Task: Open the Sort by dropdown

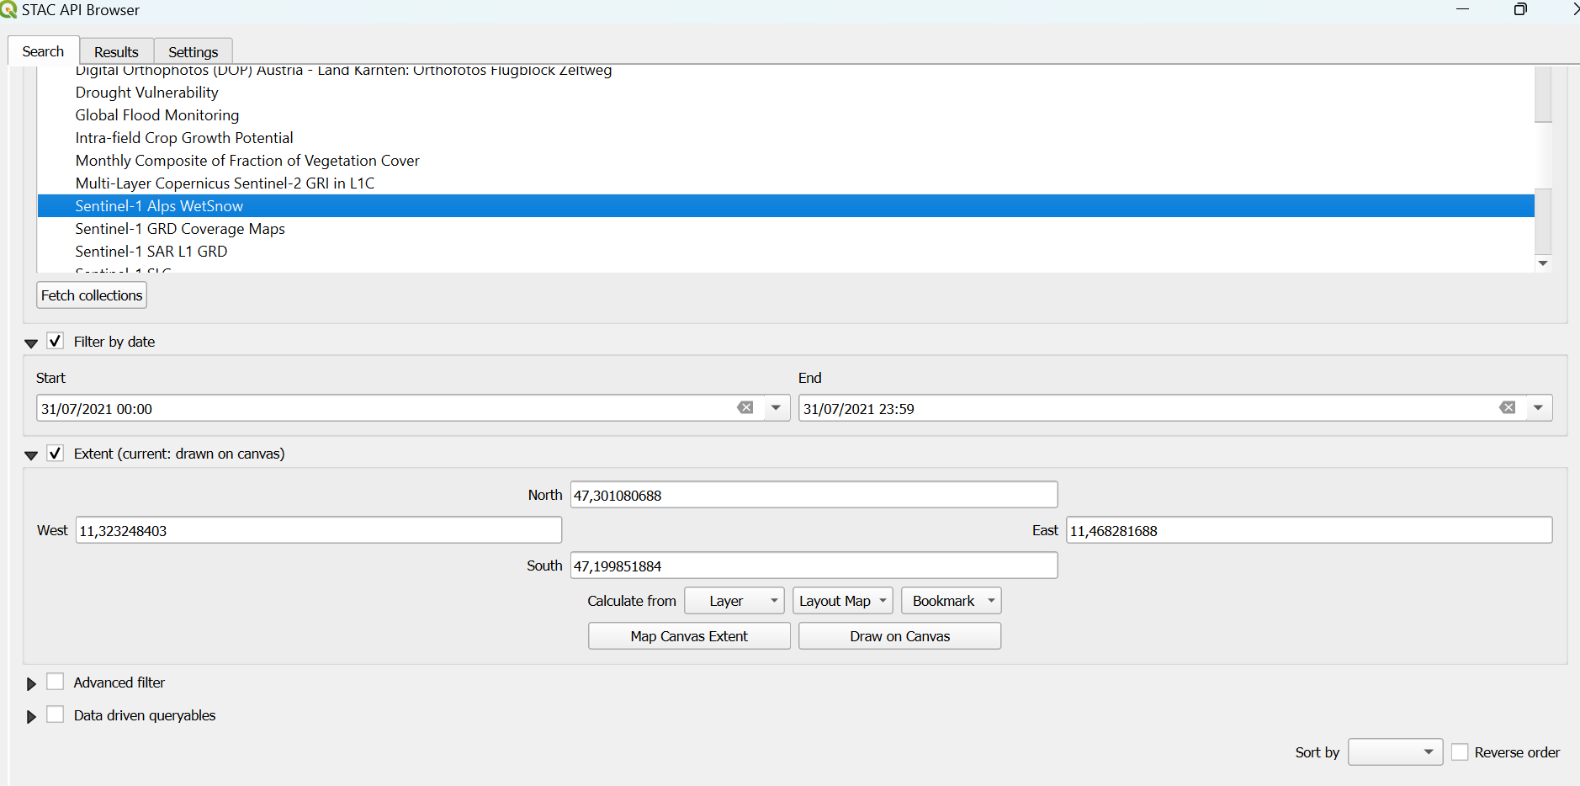Action: 1395,751
